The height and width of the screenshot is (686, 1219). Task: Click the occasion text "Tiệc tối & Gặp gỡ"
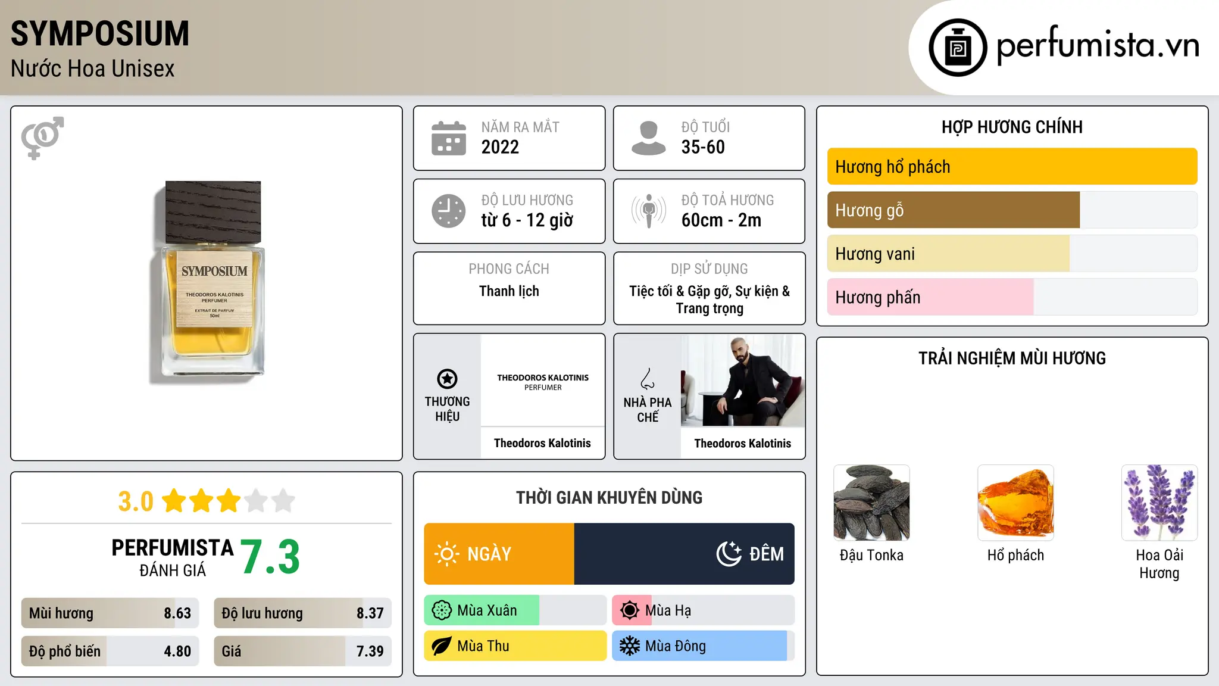680,291
